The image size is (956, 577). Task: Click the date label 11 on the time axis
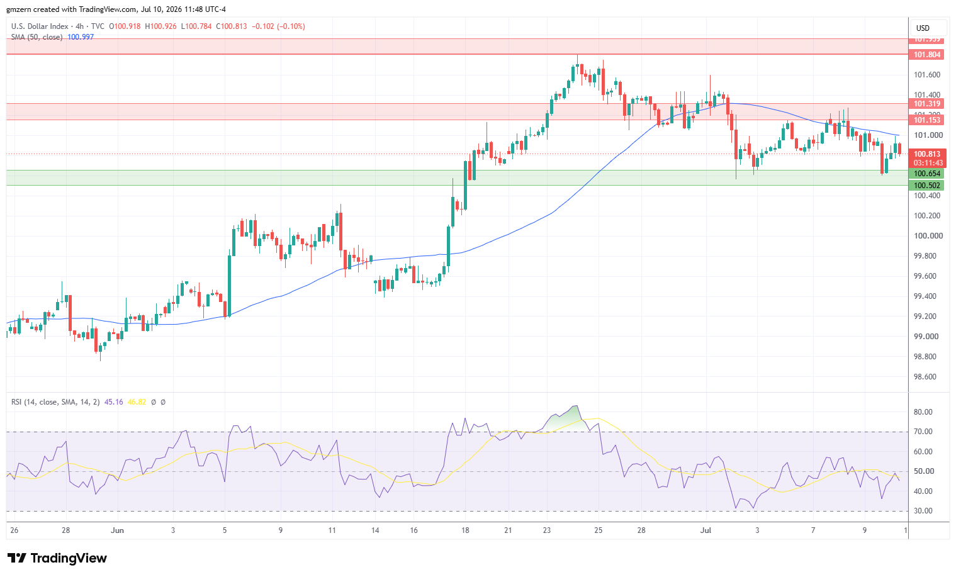tap(332, 530)
